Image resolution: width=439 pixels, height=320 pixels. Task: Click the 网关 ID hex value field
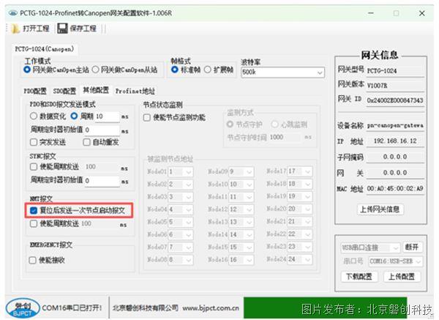395,100
